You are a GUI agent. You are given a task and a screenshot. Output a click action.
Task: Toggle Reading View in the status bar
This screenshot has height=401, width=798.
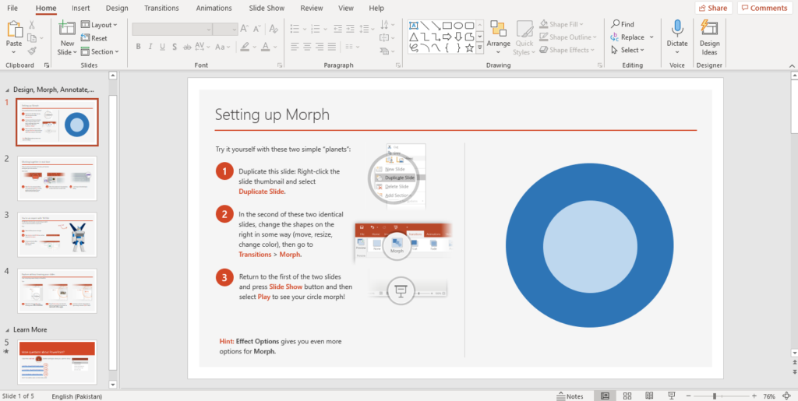click(x=648, y=396)
